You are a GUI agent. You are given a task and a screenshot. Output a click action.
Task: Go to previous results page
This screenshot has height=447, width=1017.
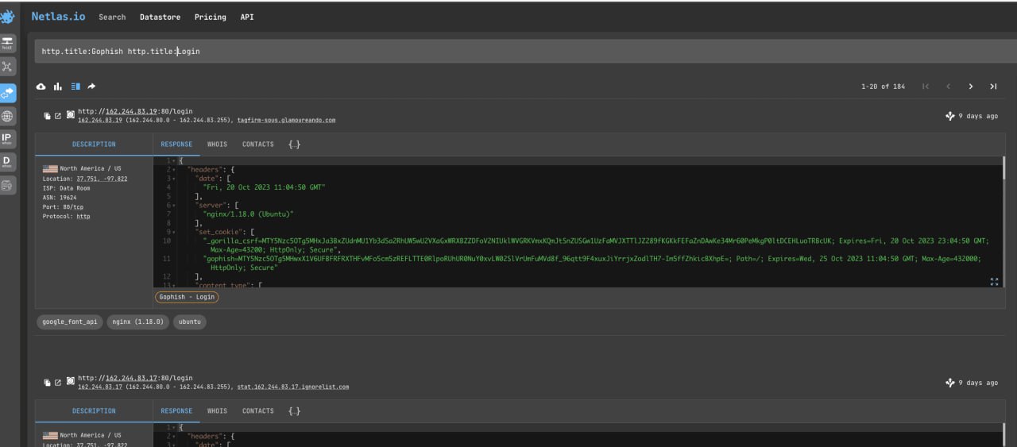(948, 87)
